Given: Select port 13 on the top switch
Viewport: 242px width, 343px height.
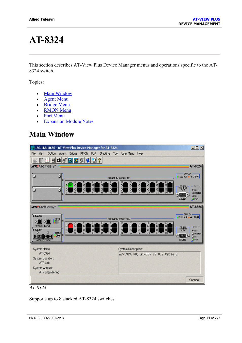Looking at the screenshot, I should pos(126,185).
